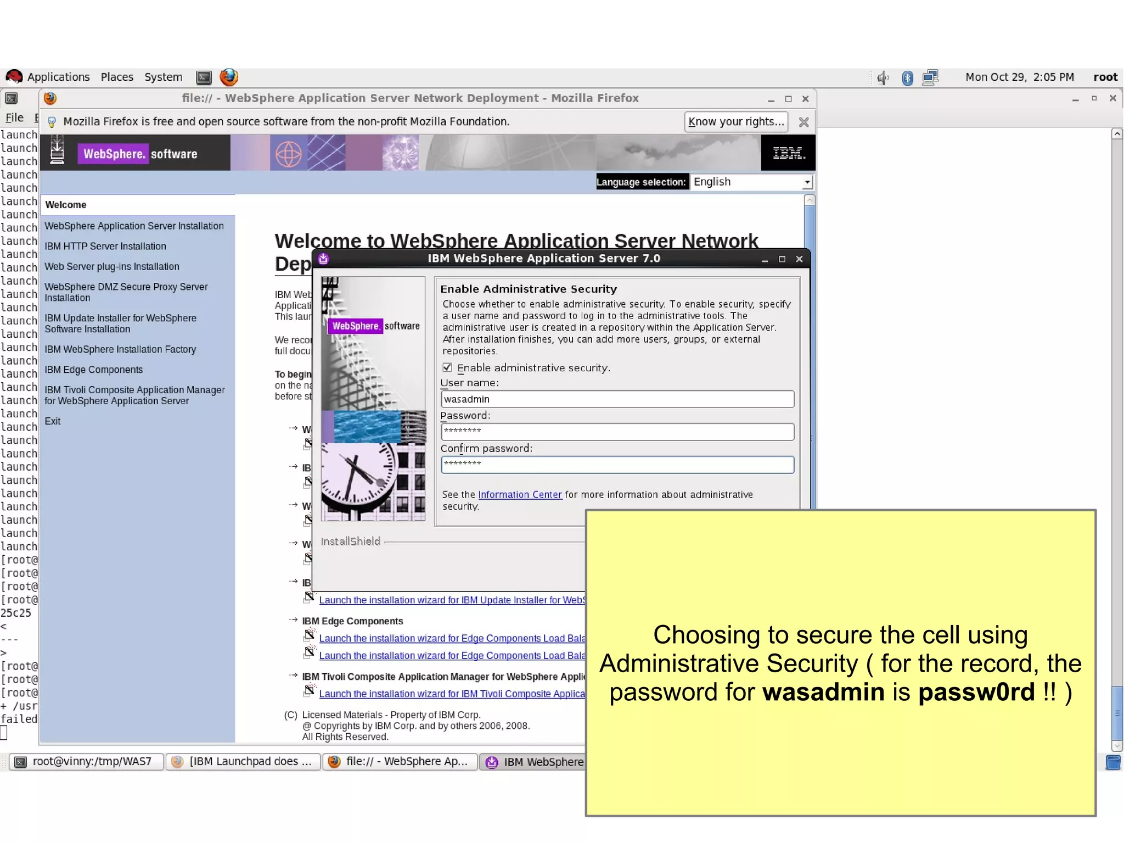Launch Firefox from the top panel icon
Viewport: 1124px width, 843px height.
pos(229,77)
